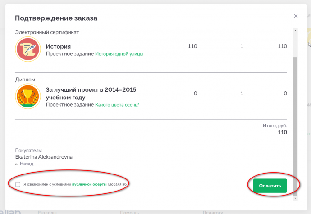Click the Разделы footer item

pos(47,212)
